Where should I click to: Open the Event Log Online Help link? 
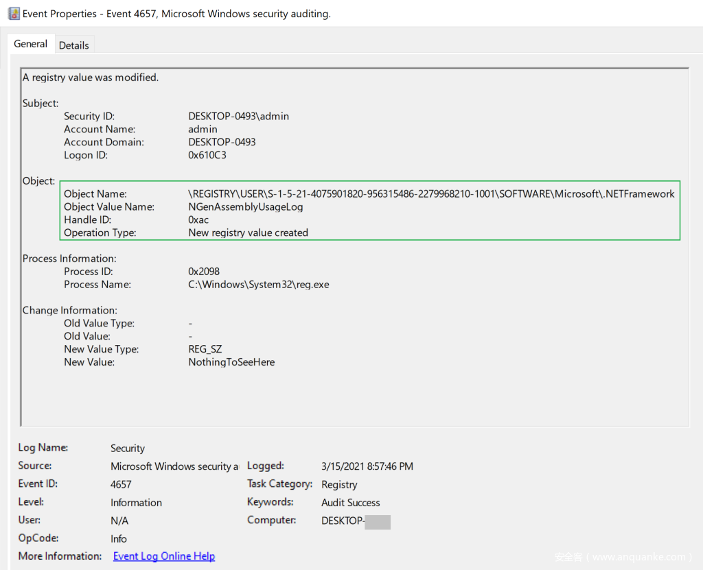click(163, 556)
